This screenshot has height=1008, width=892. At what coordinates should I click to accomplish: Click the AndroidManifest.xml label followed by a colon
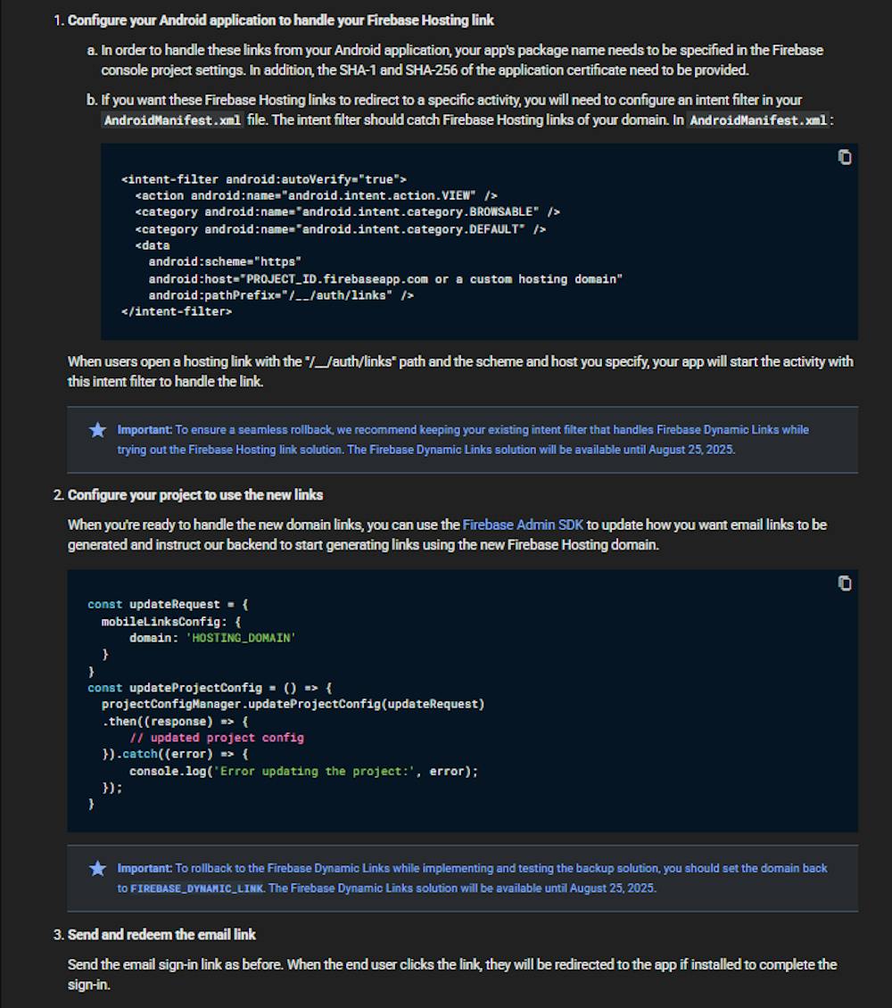(758, 120)
